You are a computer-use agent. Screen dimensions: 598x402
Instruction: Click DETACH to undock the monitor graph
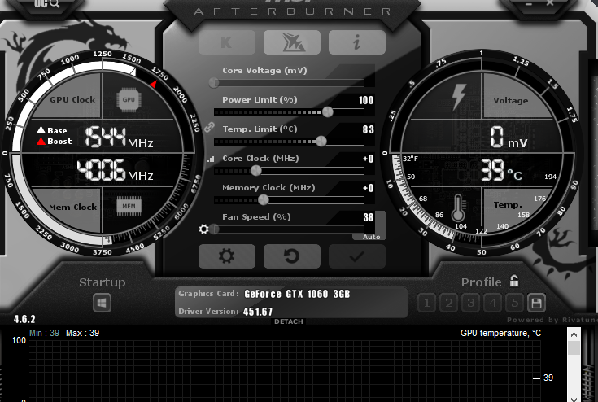point(288,321)
